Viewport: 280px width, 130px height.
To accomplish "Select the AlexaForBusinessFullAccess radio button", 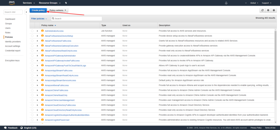I will pos(32,41).
